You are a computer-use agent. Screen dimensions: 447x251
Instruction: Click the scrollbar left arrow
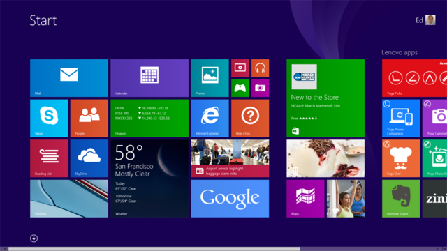[x=5, y=249]
